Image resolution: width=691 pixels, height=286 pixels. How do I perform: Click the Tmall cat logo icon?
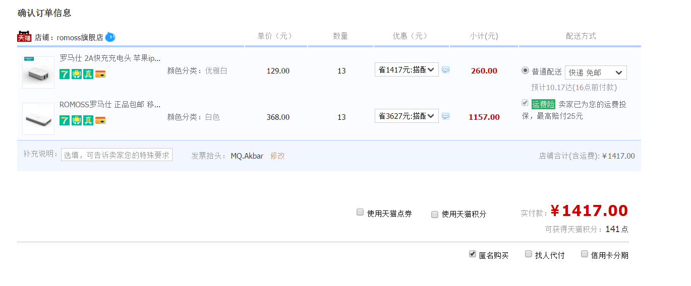pos(24,37)
